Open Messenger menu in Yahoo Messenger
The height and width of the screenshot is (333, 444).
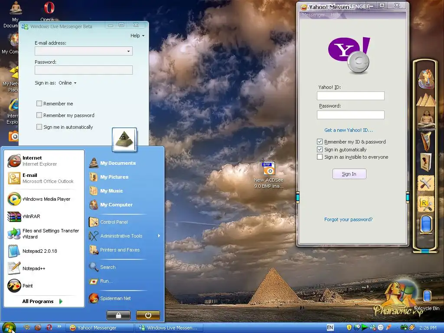(x=313, y=15)
